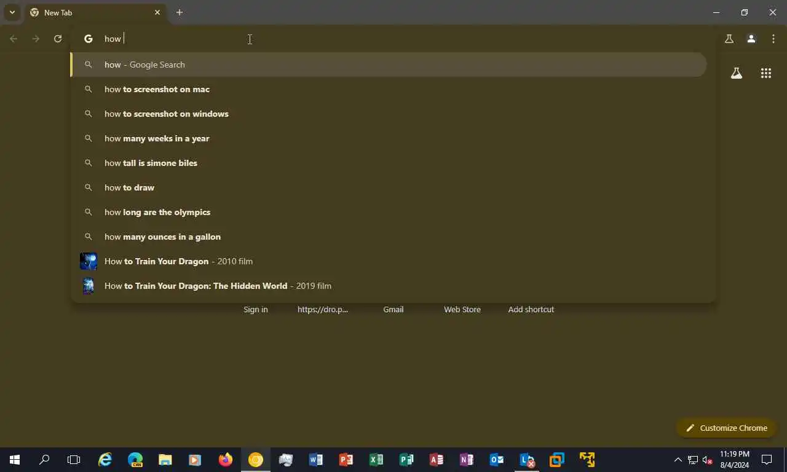Screen dimensions: 787x472
Task: Open Publisher from taskbar
Action: click(x=406, y=460)
